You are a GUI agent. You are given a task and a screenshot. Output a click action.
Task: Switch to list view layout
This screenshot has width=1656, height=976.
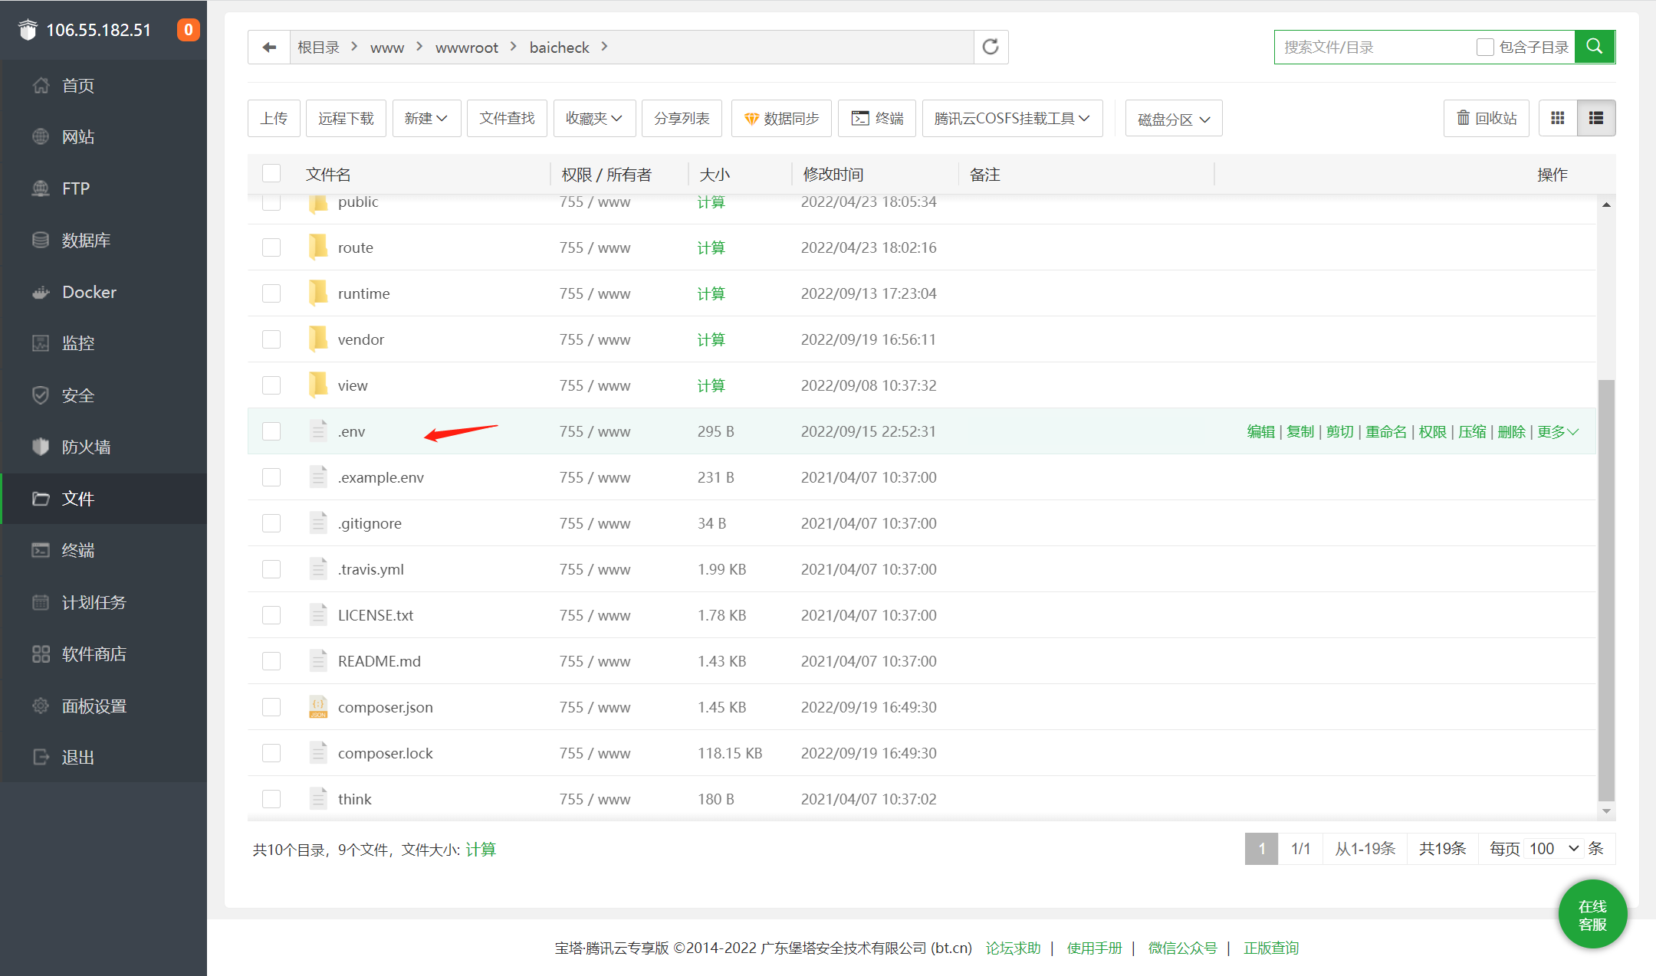(x=1596, y=118)
